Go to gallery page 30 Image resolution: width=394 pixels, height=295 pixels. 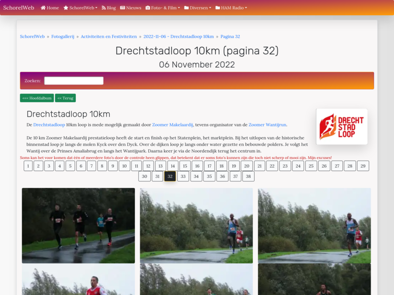(144, 176)
